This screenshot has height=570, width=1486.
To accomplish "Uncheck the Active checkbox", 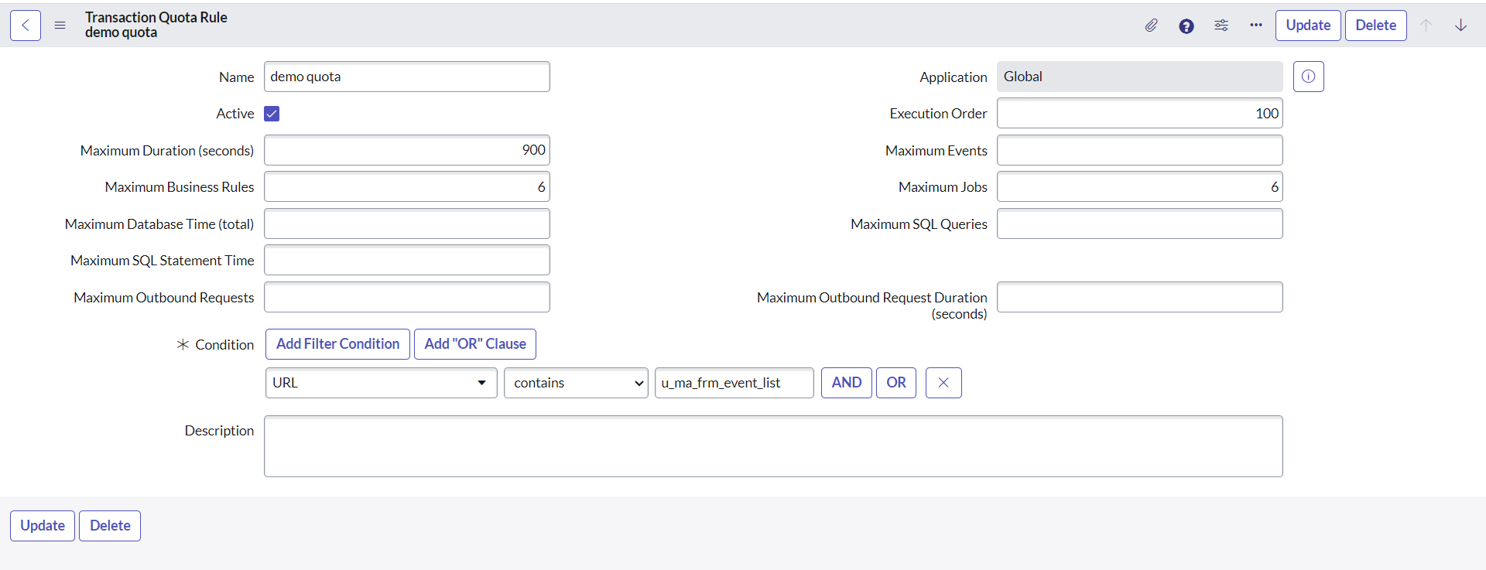I will point(272,114).
